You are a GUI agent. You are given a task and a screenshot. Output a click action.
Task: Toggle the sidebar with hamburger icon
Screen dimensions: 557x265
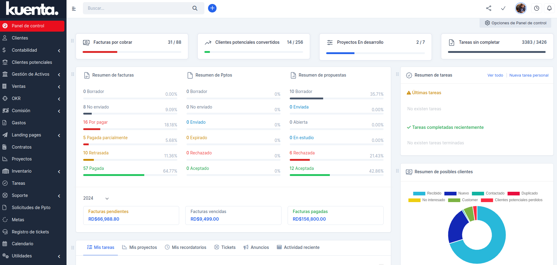(x=74, y=9)
